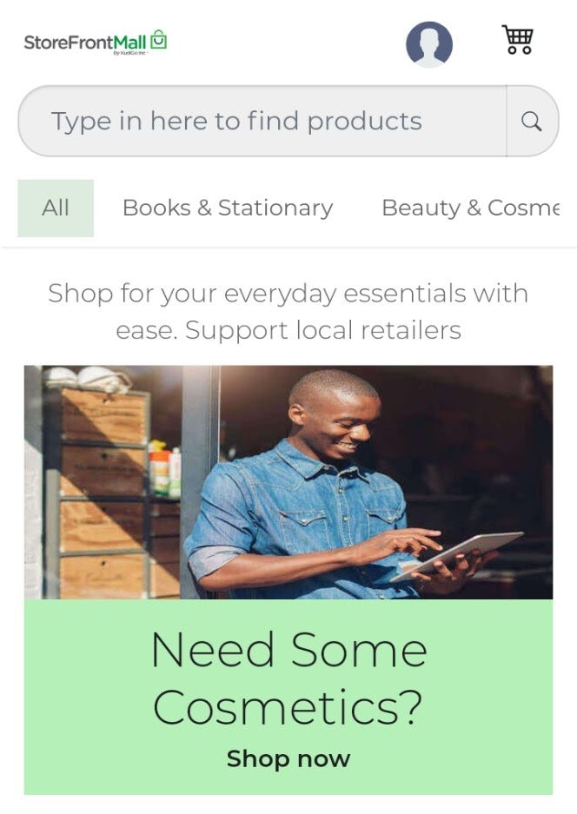Focus the 'Type in here to find products' field
This screenshot has height=814, width=577.
[262, 121]
